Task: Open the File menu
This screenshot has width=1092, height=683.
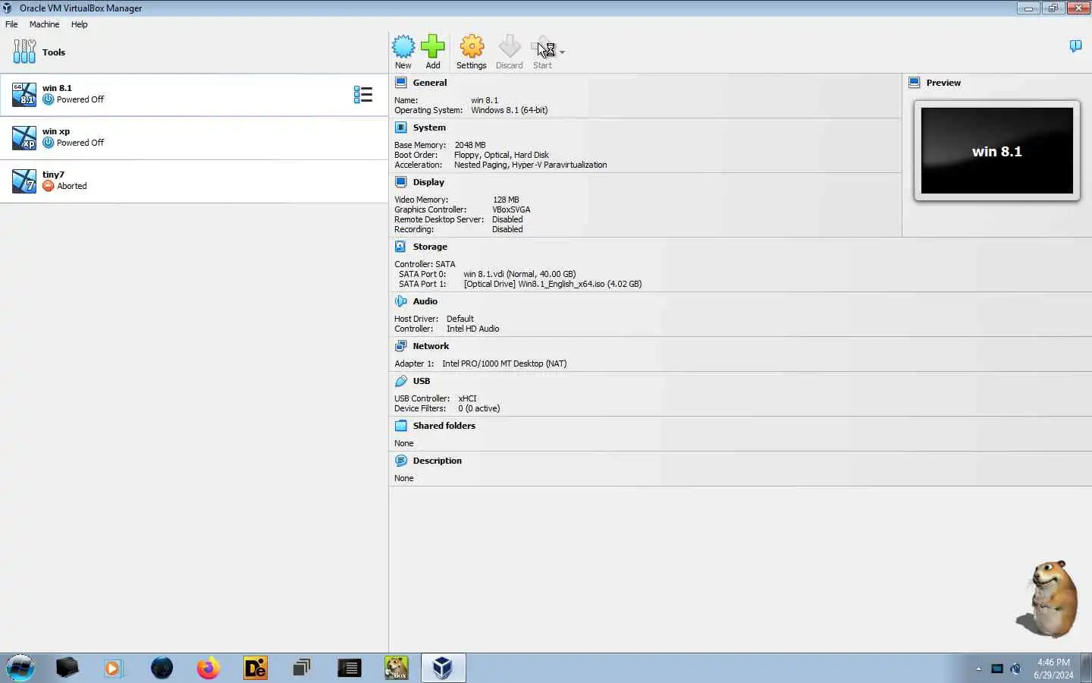Action: [x=11, y=24]
